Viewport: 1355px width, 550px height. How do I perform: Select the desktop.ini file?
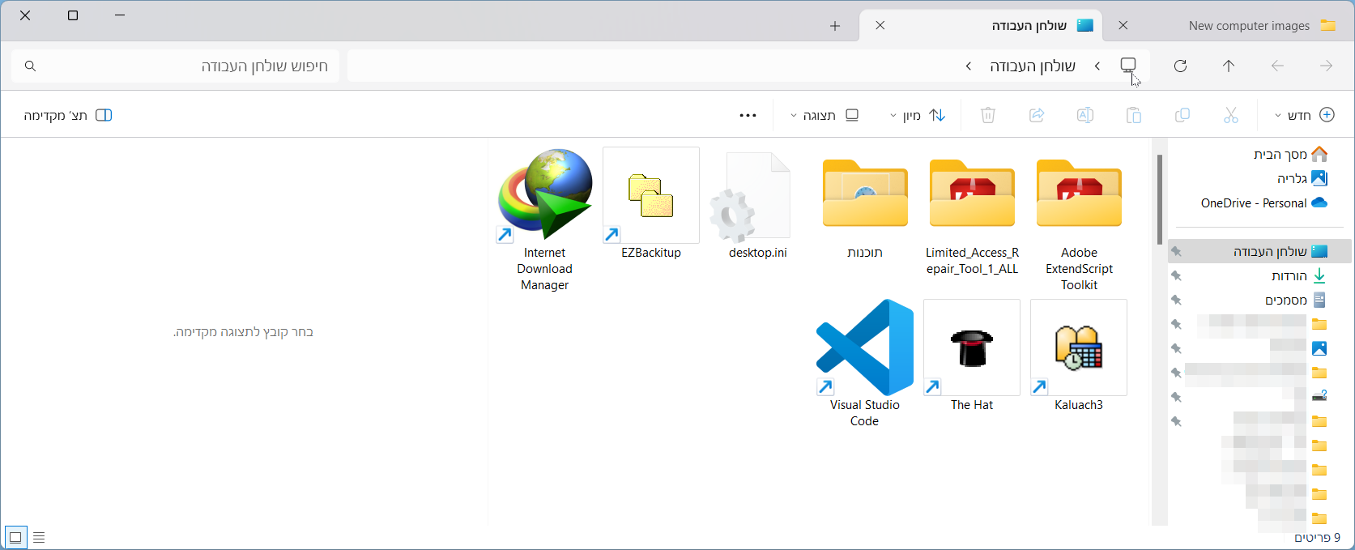point(758,204)
